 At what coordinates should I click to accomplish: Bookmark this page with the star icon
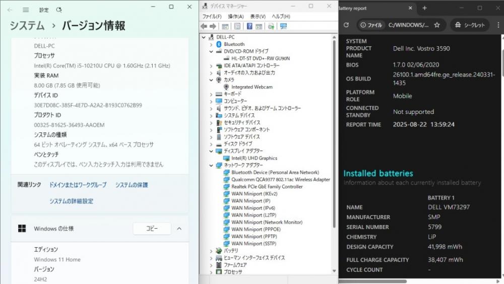tap(437, 25)
